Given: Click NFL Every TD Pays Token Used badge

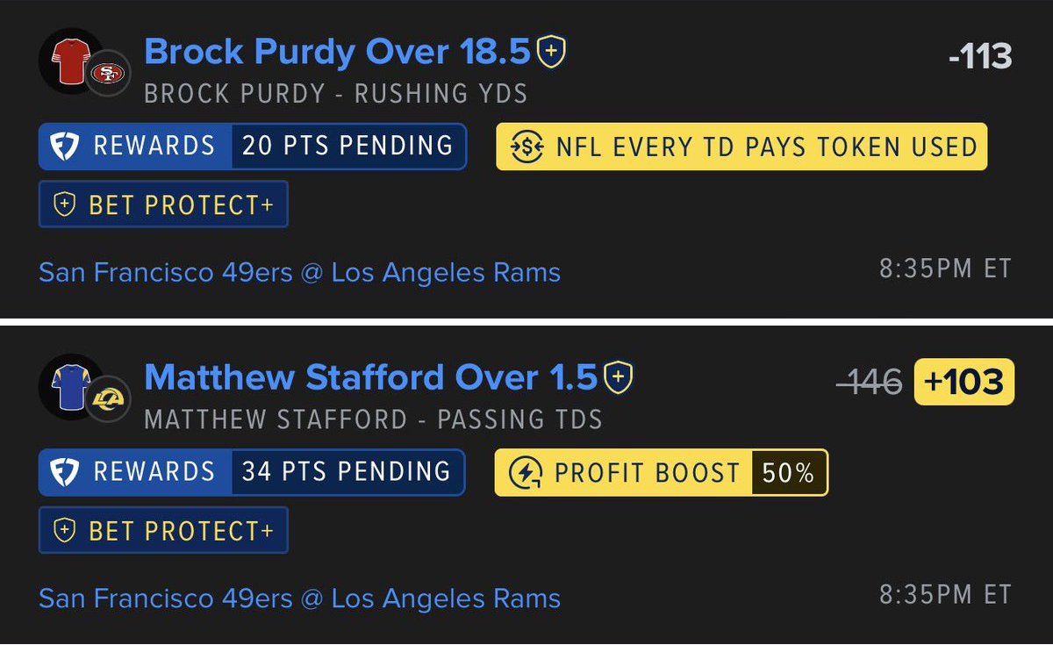Looking at the screenshot, I should point(741,147).
